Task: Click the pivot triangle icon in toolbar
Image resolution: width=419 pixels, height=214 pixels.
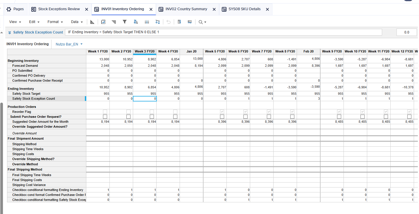Action: click(x=92, y=22)
